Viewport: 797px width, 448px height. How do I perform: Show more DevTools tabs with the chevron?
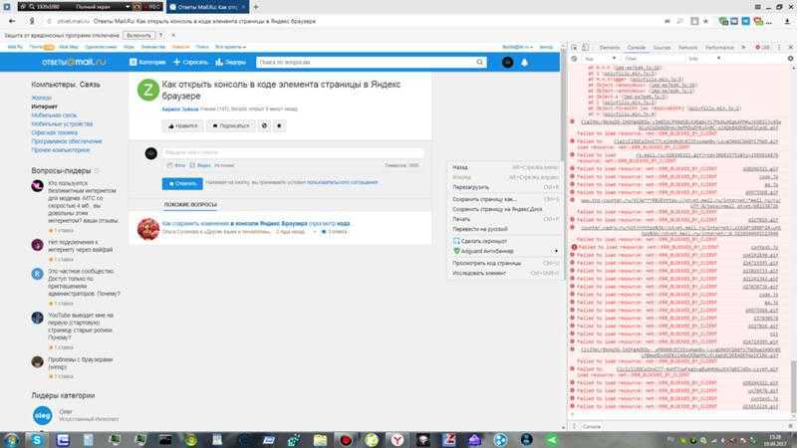click(743, 47)
